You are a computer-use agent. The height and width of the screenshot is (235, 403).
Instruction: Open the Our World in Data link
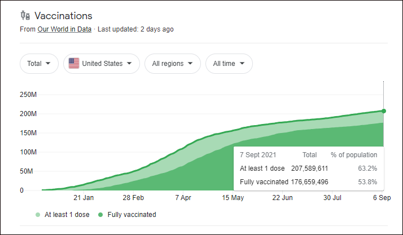64,29
